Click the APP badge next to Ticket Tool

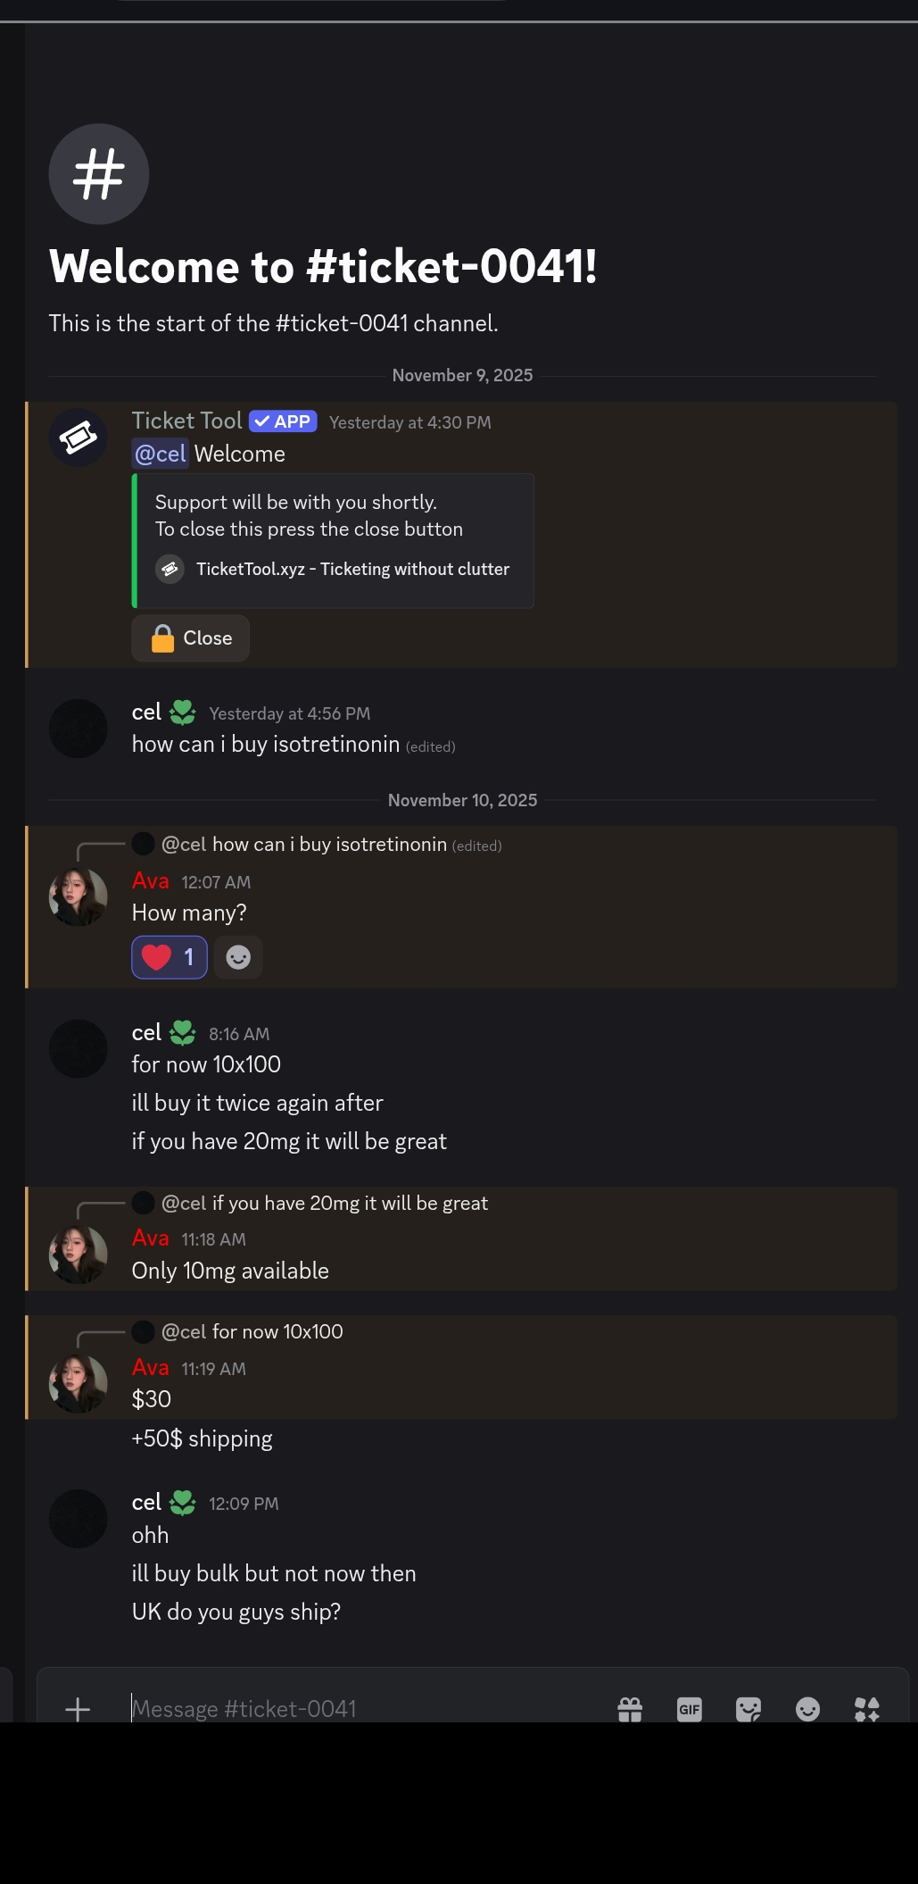point(283,421)
